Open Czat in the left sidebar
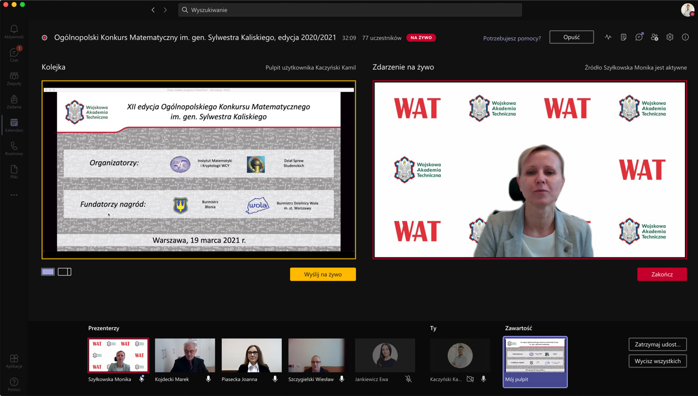Image resolution: width=698 pixels, height=396 pixels. click(14, 55)
